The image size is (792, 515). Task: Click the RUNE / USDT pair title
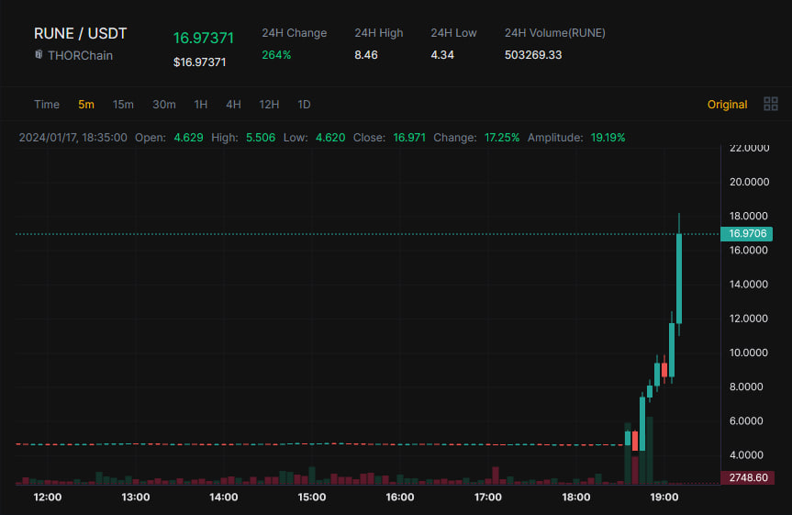pos(81,33)
